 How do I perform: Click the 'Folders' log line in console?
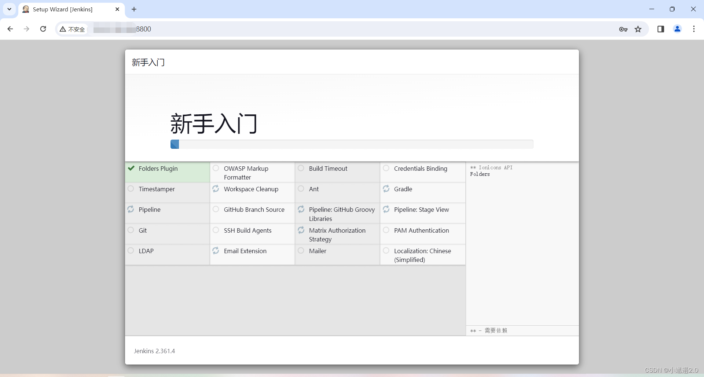pos(480,174)
